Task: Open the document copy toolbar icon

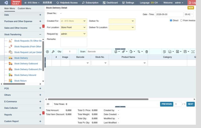Action: [x=116, y=52]
